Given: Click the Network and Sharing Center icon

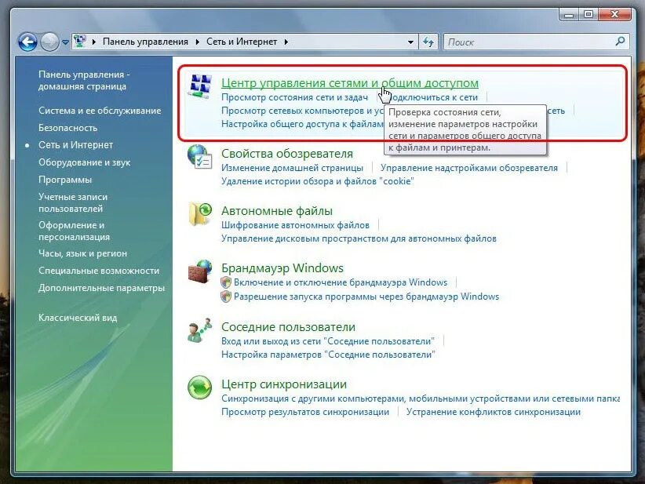Looking at the screenshot, I should [200, 86].
